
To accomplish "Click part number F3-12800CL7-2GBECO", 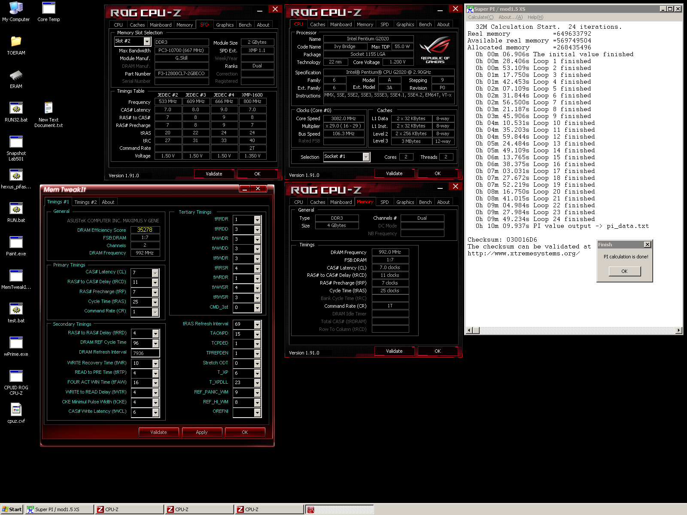I will pos(181,73).
